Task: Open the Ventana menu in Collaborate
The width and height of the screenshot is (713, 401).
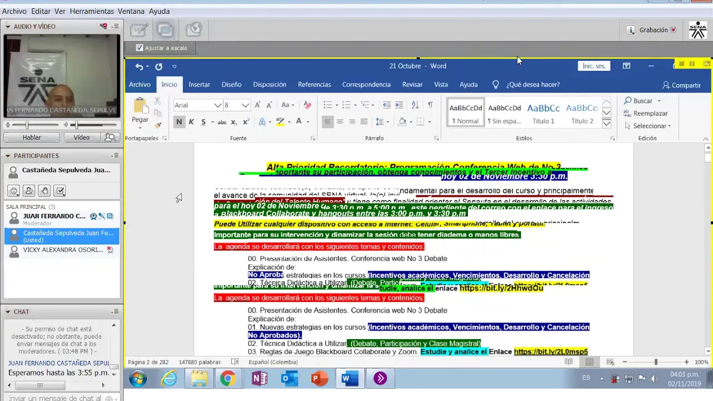Action: coord(131,11)
